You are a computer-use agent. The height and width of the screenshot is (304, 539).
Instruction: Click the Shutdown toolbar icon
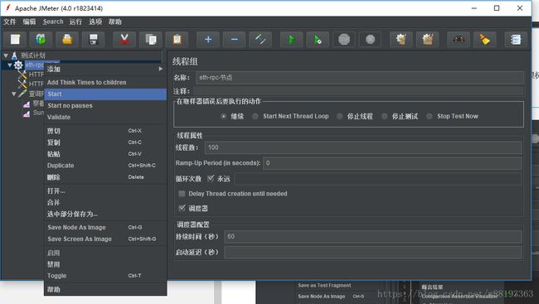tap(370, 40)
